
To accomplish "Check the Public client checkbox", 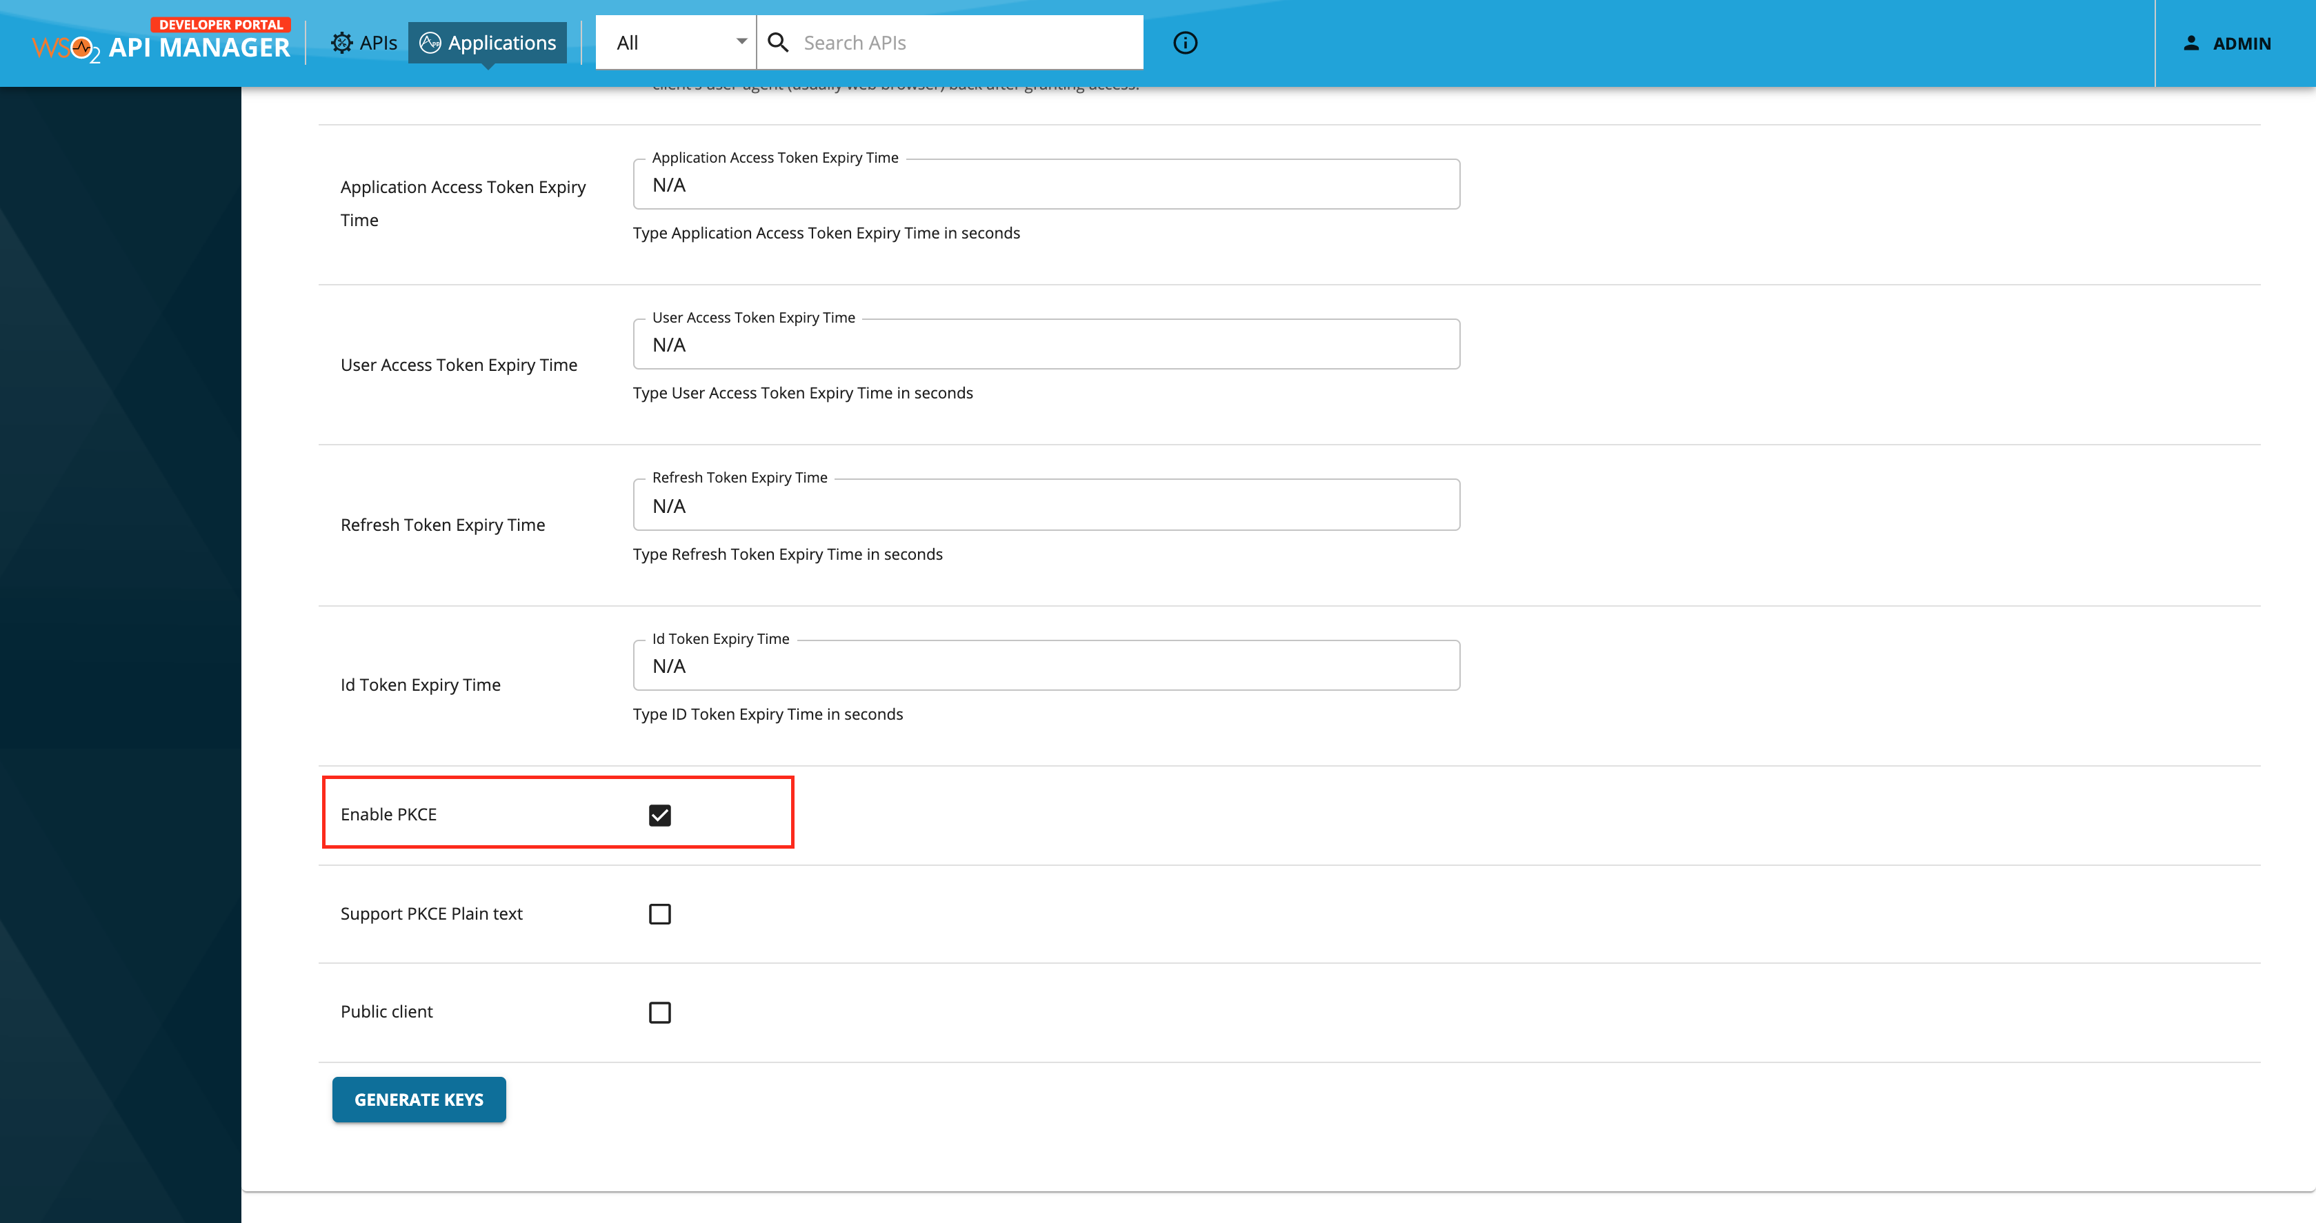I will pos(661,1012).
